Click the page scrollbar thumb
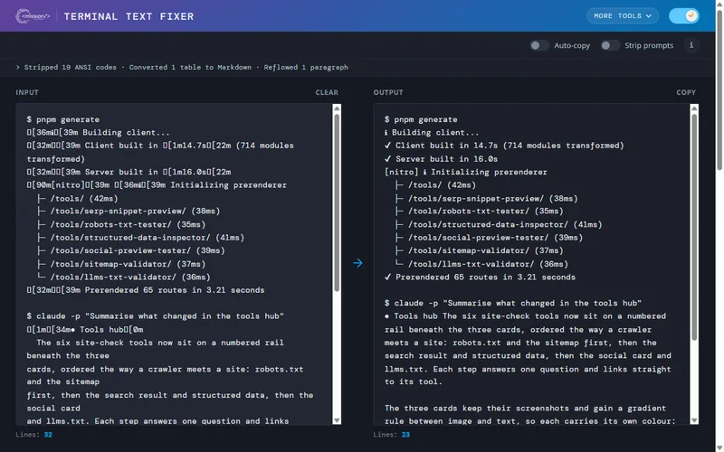Viewport: 724px width, 452px height. (719, 89)
